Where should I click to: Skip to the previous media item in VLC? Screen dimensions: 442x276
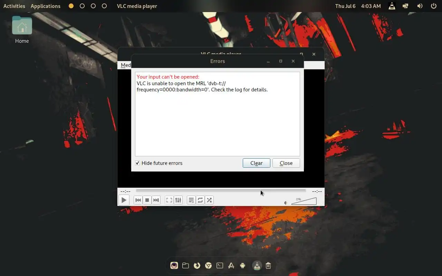(138, 200)
